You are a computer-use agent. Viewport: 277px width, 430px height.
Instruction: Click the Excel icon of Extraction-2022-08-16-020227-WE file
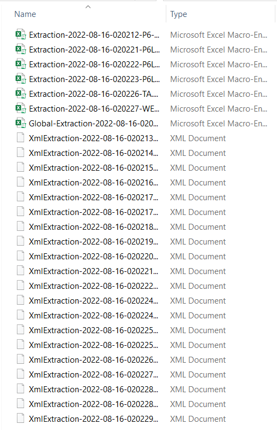pyautogui.click(x=21, y=109)
